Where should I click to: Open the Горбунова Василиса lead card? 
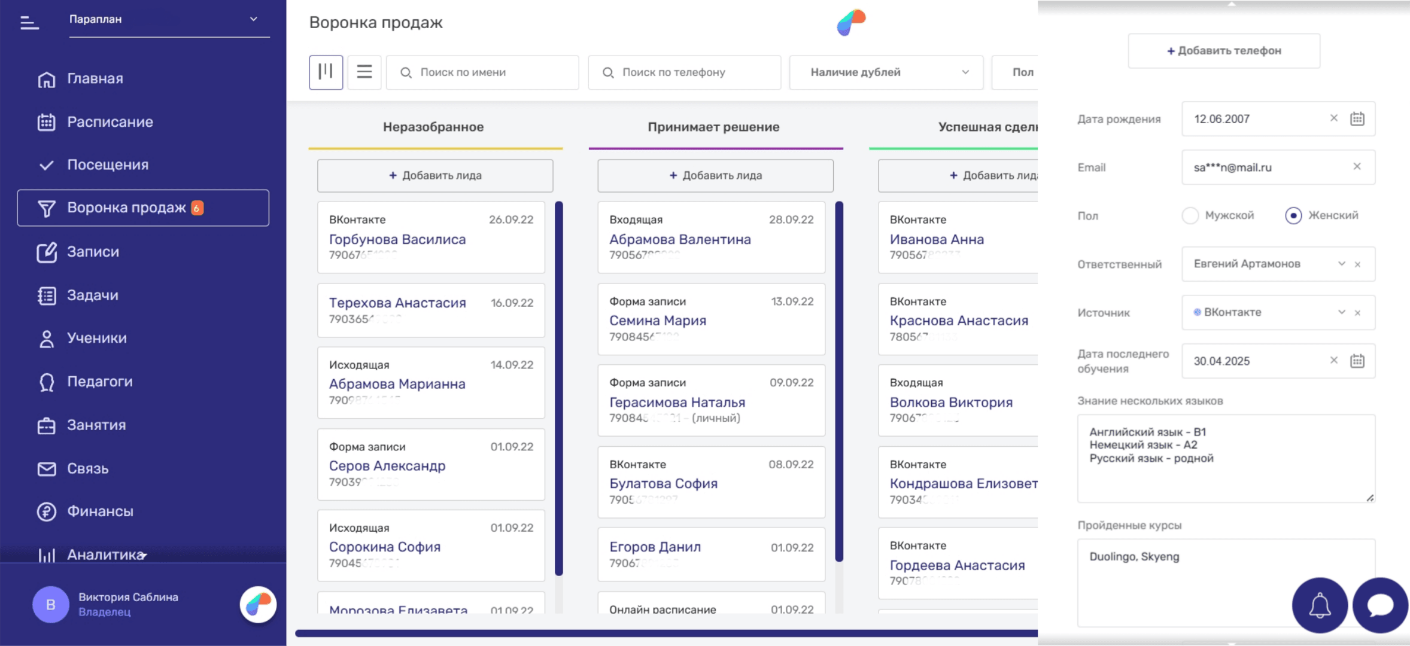click(397, 239)
